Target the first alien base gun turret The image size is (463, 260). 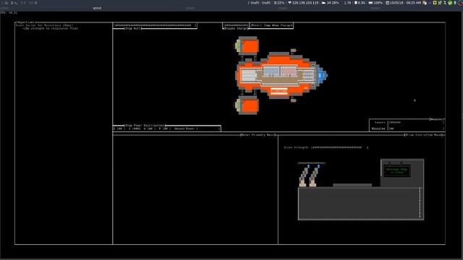coord(304,176)
